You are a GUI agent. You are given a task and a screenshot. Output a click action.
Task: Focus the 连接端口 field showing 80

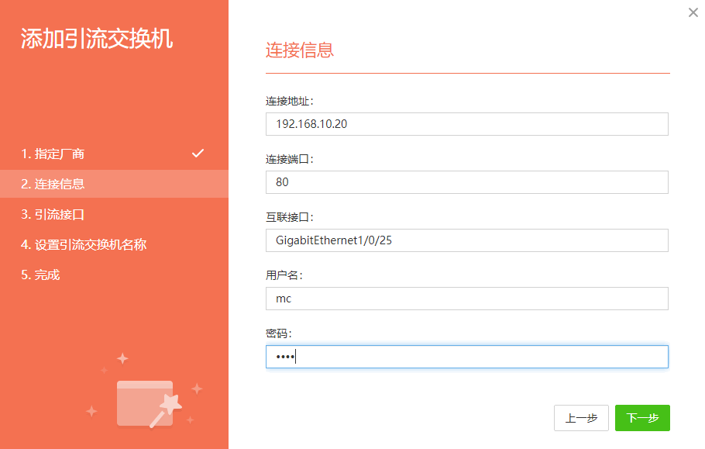click(466, 182)
